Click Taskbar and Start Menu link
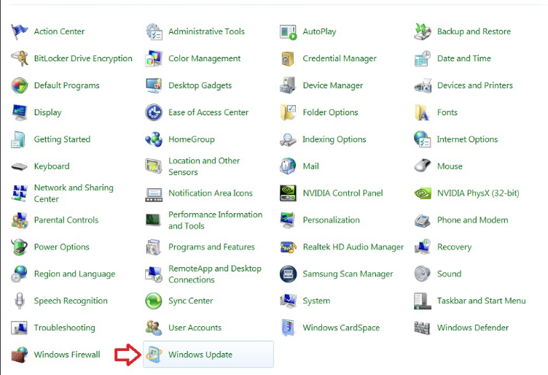This screenshot has height=375, width=548. [481, 301]
